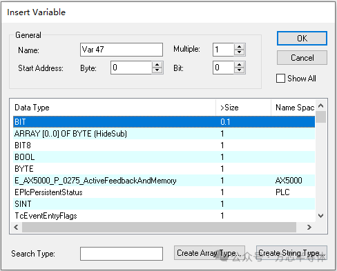
Task: Select the SINT data type
Action: [x=164, y=204]
